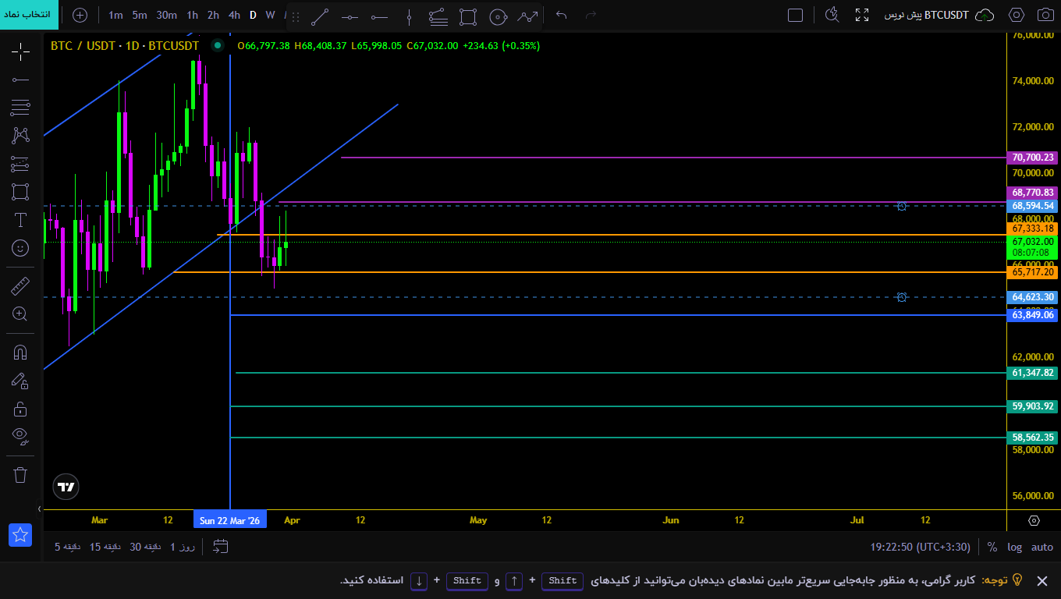Select the 30-minute range button
Viewport: 1061px width, 599px height.
[147, 547]
